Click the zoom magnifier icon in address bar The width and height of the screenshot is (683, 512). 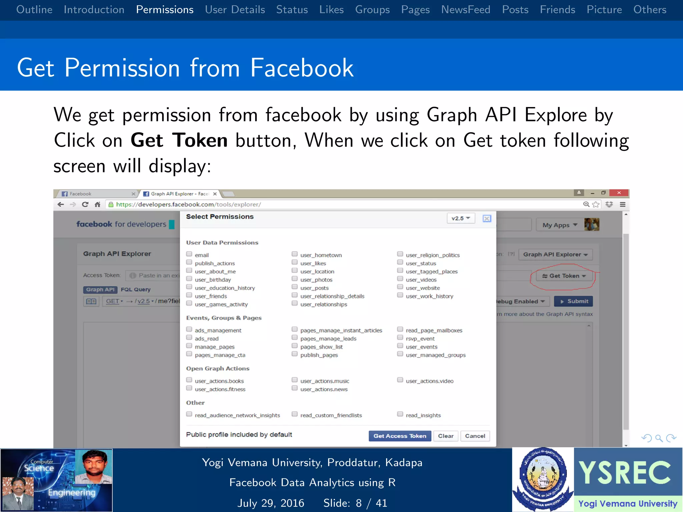pyautogui.click(x=586, y=204)
